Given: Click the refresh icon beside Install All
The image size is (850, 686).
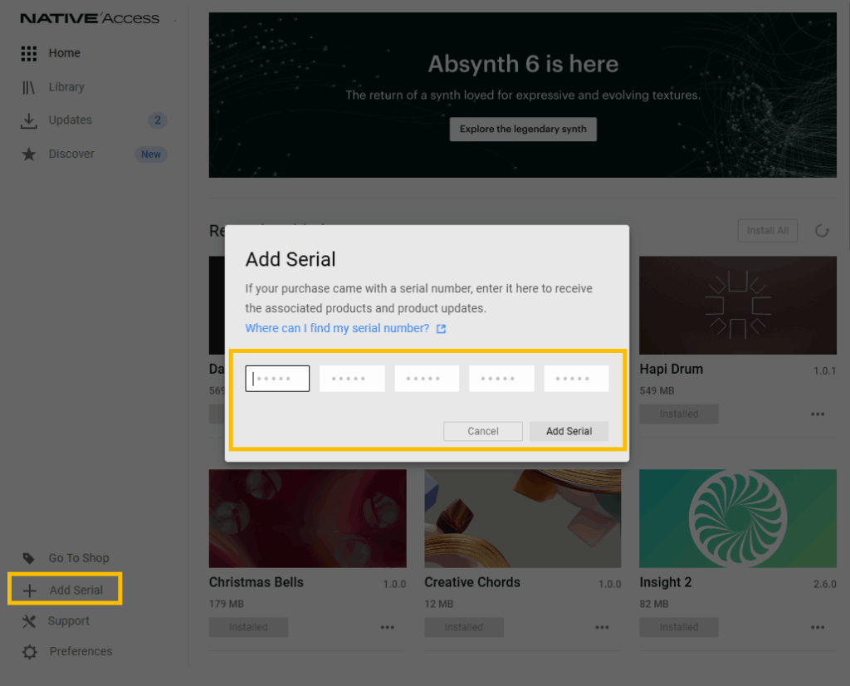Looking at the screenshot, I should pyautogui.click(x=822, y=231).
